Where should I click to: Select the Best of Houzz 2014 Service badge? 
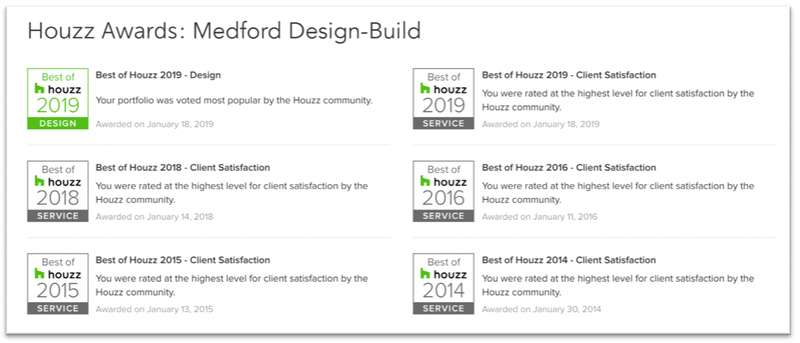click(x=443, y=284)
